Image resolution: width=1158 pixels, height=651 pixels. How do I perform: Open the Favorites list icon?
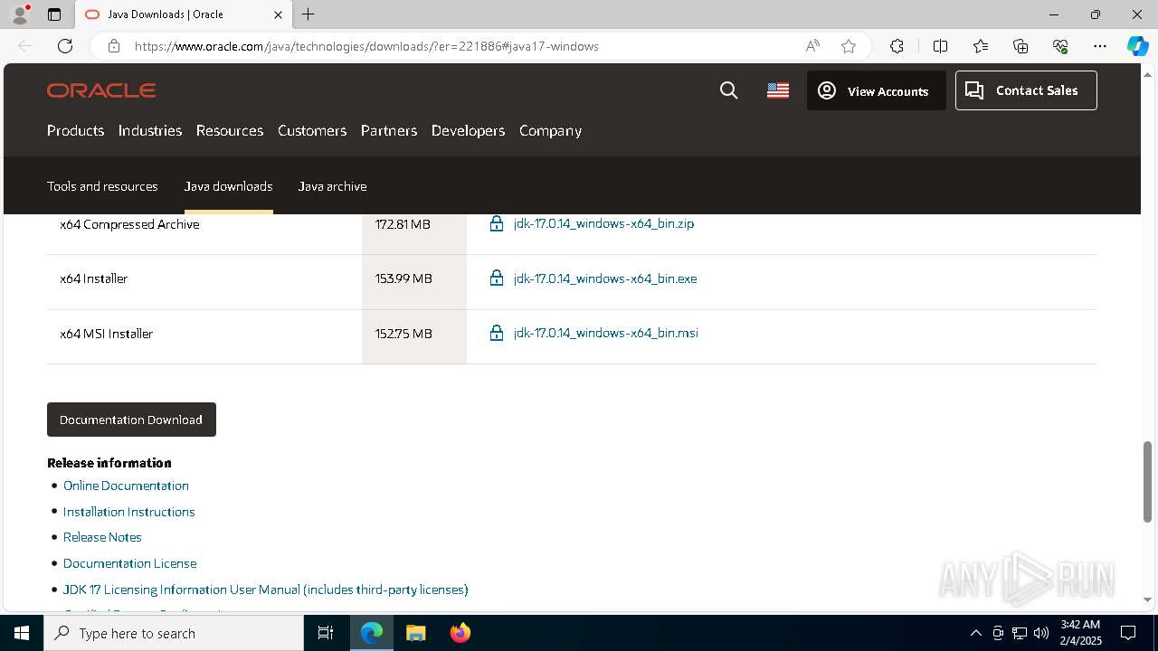[981, 46]
